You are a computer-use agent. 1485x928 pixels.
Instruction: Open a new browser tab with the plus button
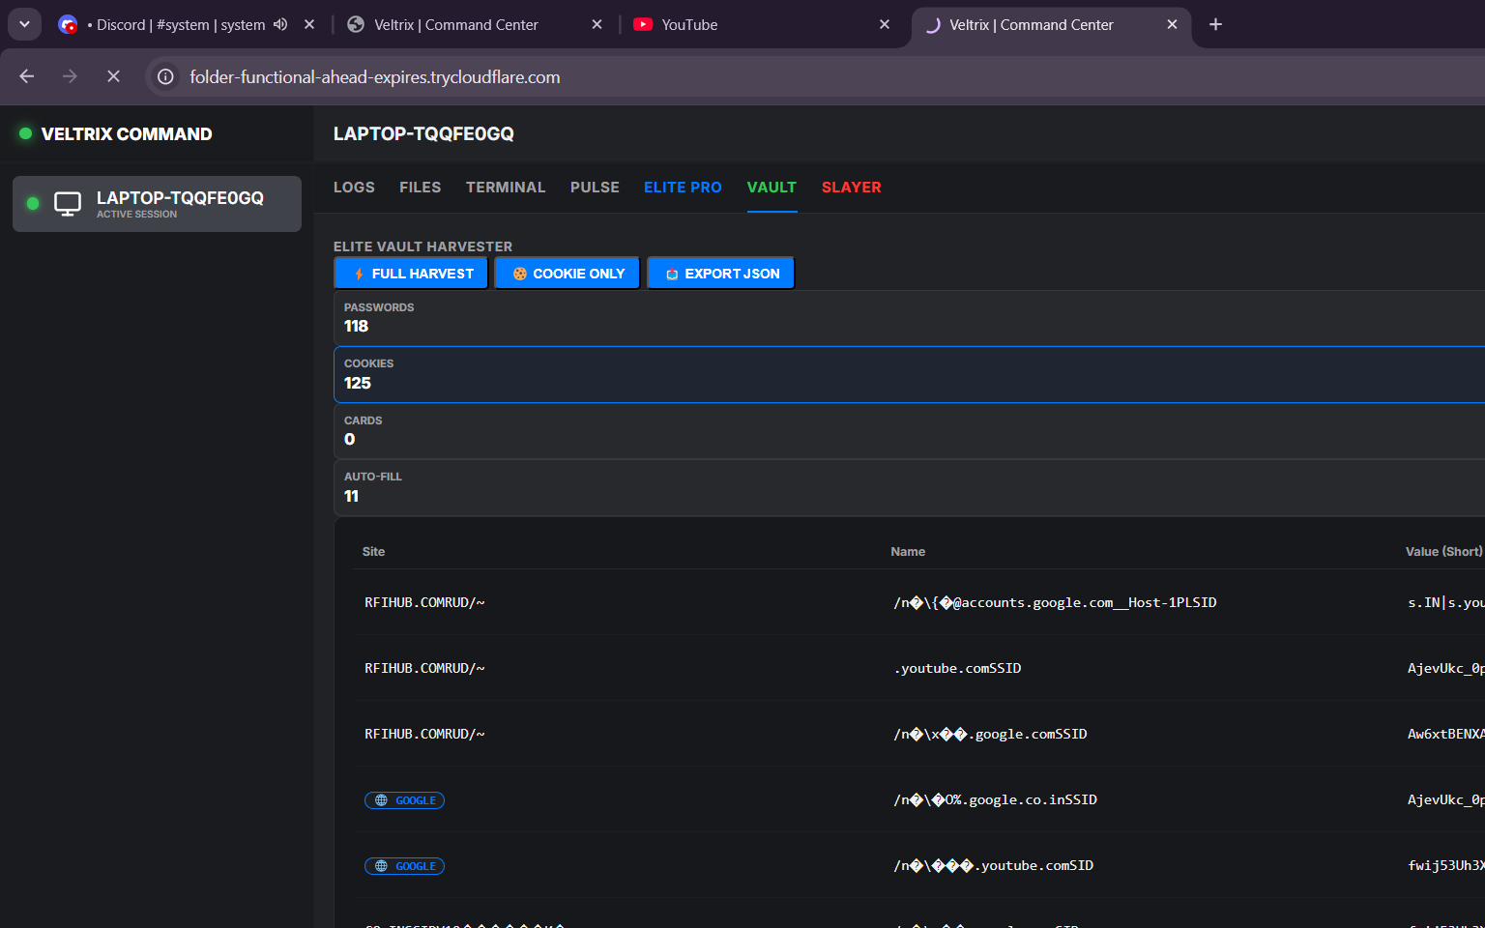pos(1215,24)
